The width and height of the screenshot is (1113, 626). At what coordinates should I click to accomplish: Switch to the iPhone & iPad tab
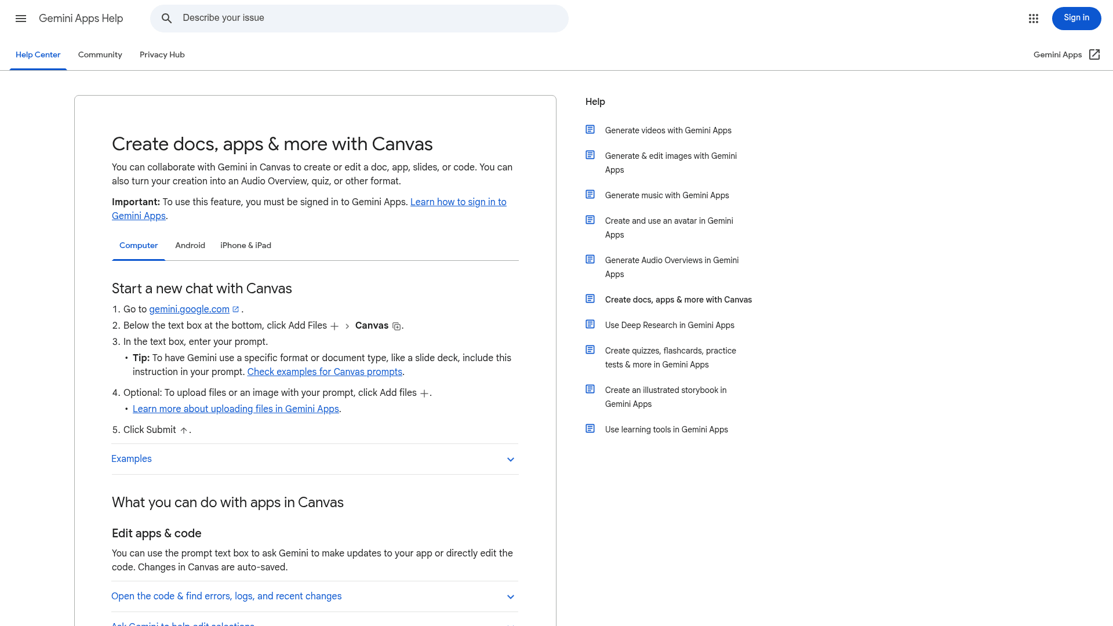(246, 246)
